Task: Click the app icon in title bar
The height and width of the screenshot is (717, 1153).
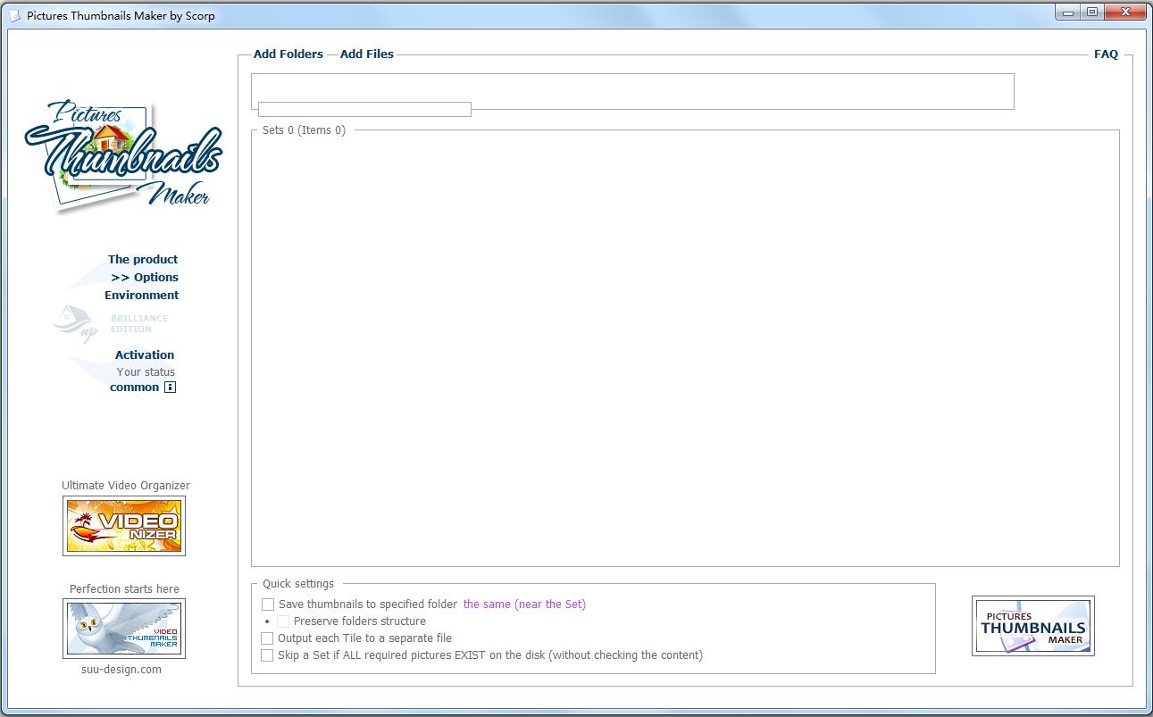Action: point(14,15)
